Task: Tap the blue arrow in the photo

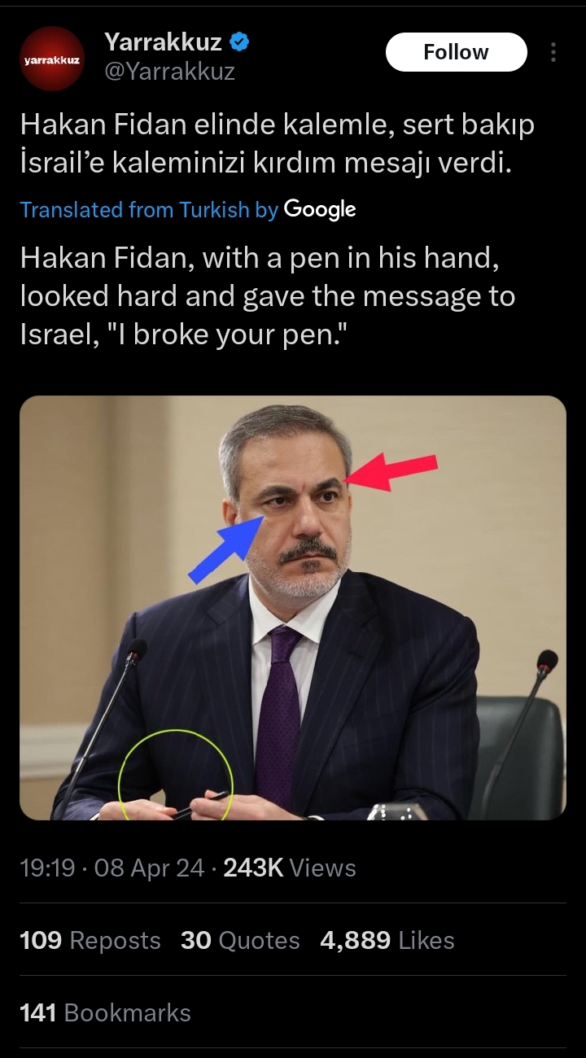Action: tap(225, 549)
